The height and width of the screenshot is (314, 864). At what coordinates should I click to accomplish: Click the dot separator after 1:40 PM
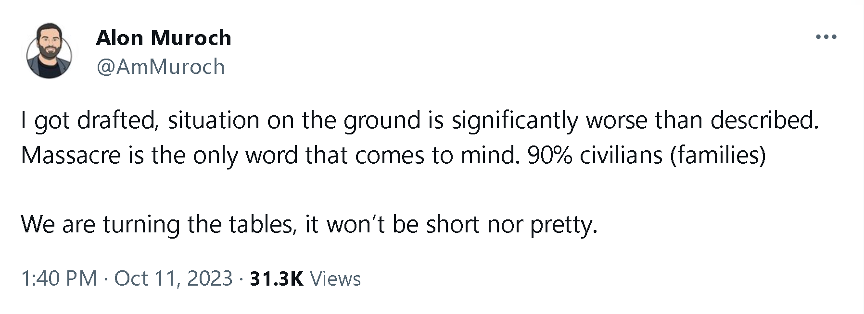coord(105,278)
